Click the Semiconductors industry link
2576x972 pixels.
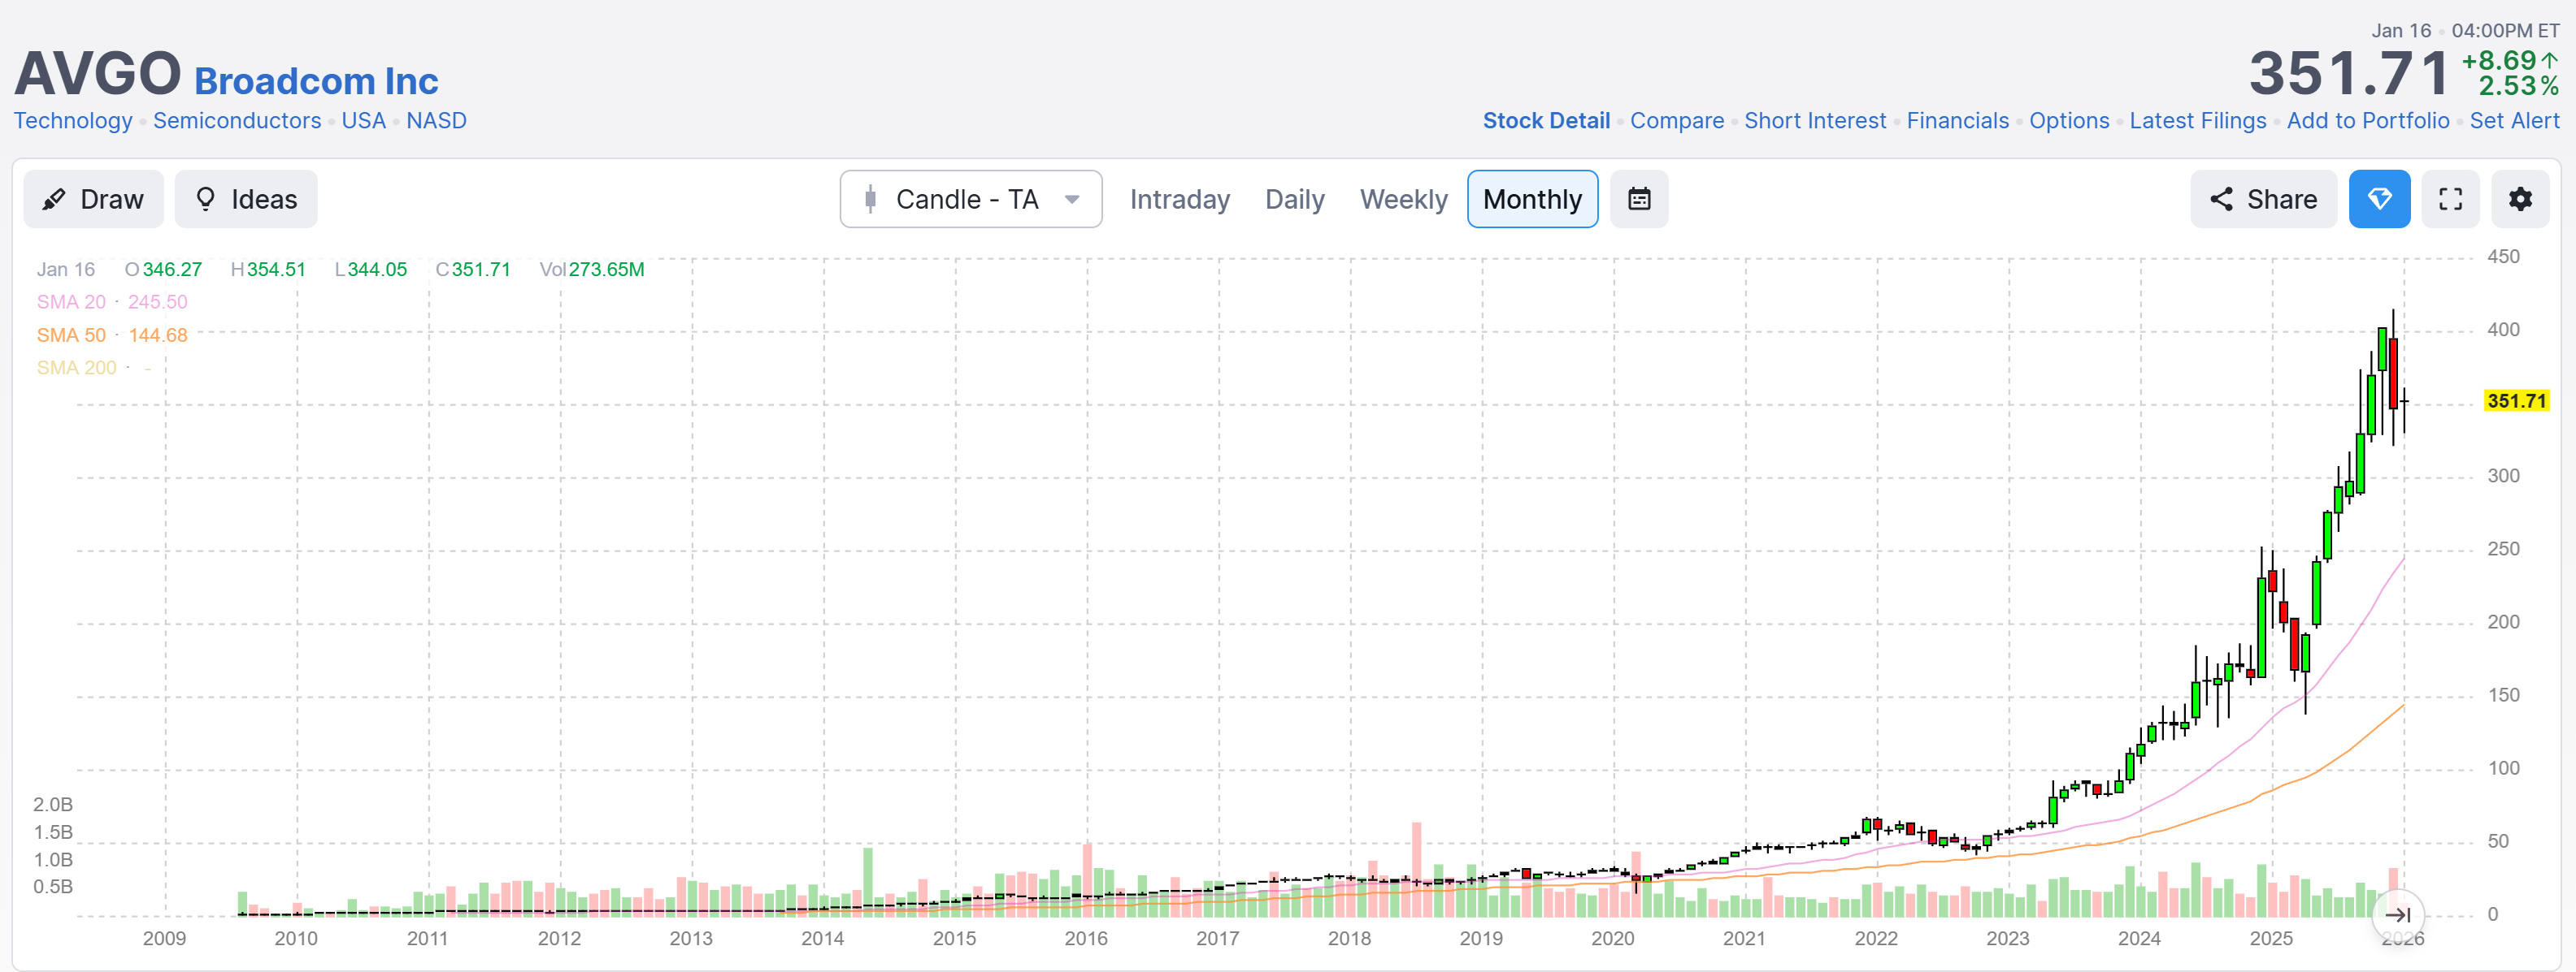237,121
